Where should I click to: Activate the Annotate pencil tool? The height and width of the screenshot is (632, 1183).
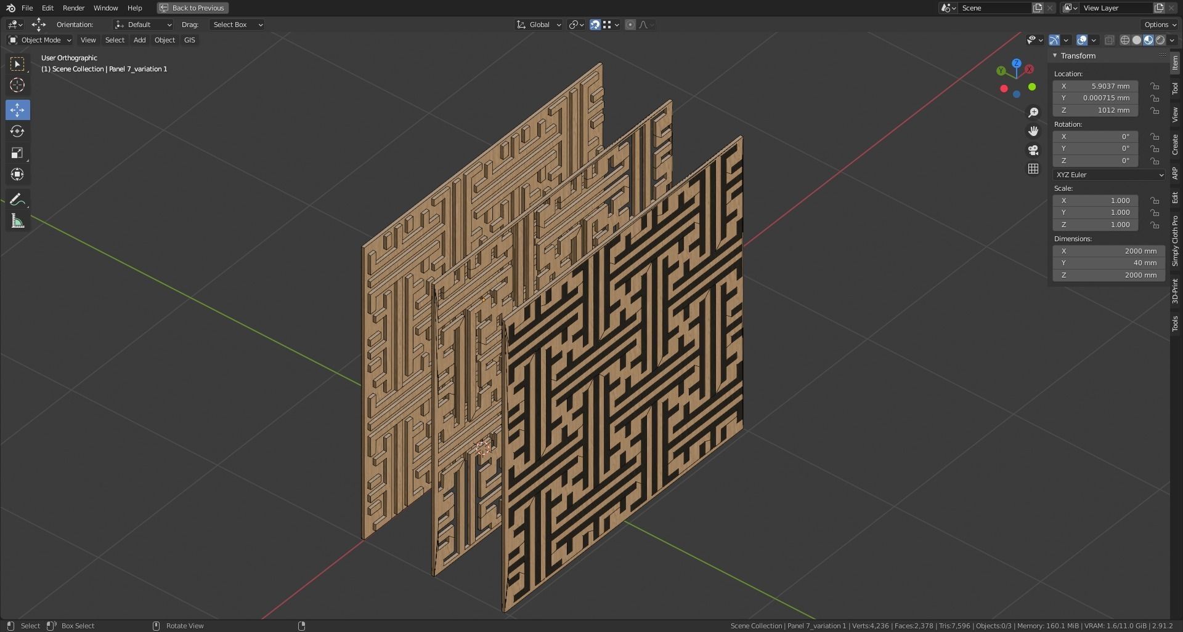pos(17,199)
